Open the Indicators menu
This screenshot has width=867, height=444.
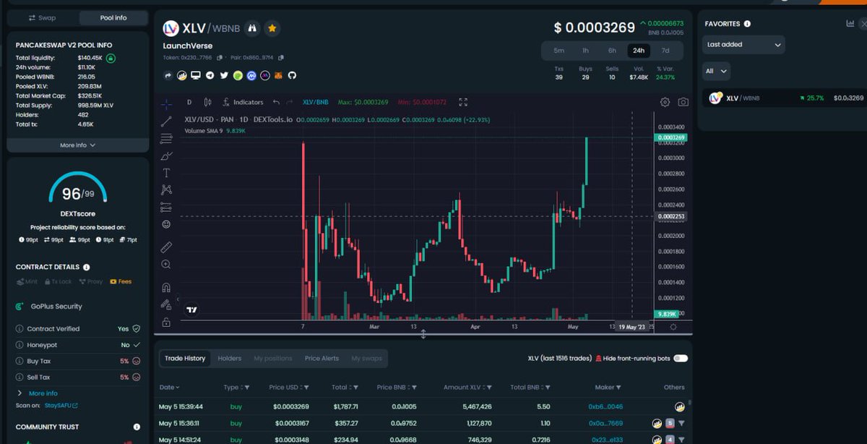click(243, 102)
